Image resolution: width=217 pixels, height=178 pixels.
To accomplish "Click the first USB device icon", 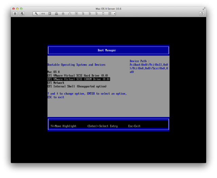I will click(83, 14).
